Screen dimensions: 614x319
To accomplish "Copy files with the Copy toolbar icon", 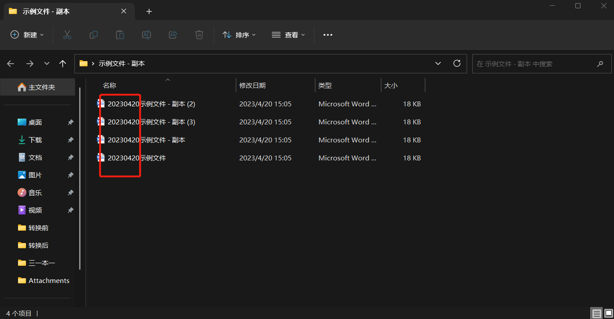I will [x=93, y=35].
